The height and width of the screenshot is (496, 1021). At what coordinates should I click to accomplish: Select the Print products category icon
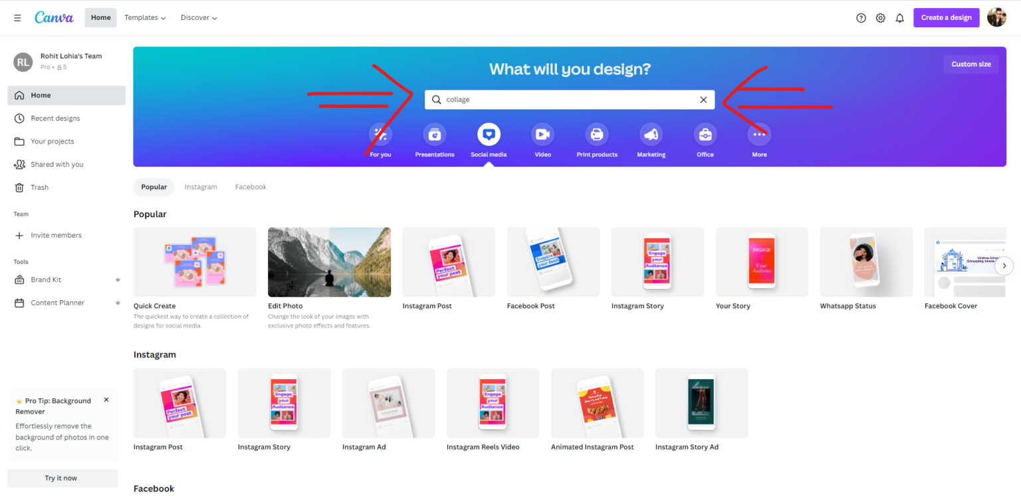click(x=596, y=135)
